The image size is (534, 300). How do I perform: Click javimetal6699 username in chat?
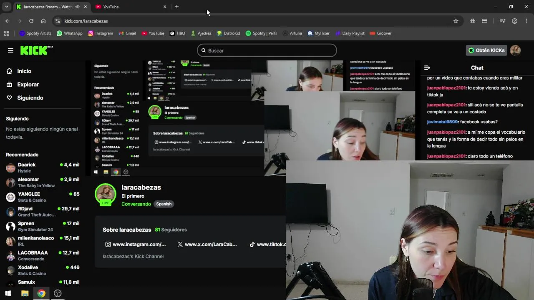(442, 122)
